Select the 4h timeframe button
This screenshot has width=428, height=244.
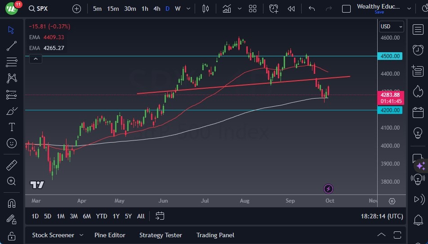[x=156, y=9]
